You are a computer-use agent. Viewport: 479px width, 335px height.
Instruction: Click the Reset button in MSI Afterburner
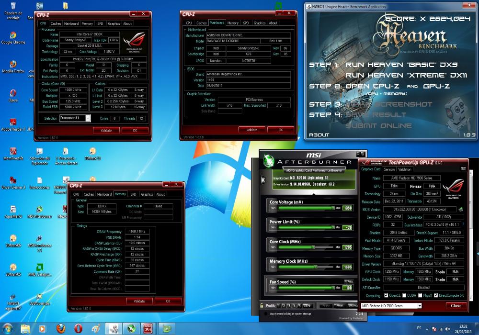340,305
